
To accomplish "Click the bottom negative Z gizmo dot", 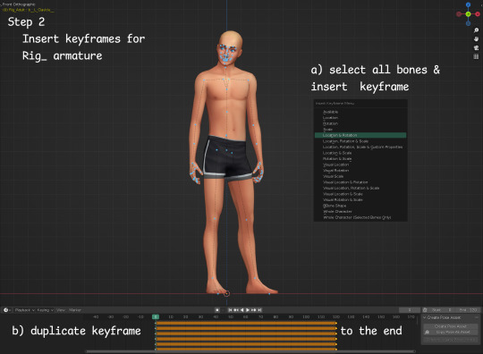I will pyautogui.click(x=468, y=23).
